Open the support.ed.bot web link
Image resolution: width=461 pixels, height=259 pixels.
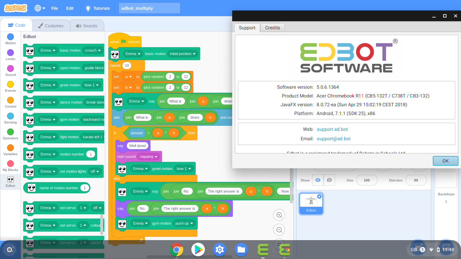point(332,129)
